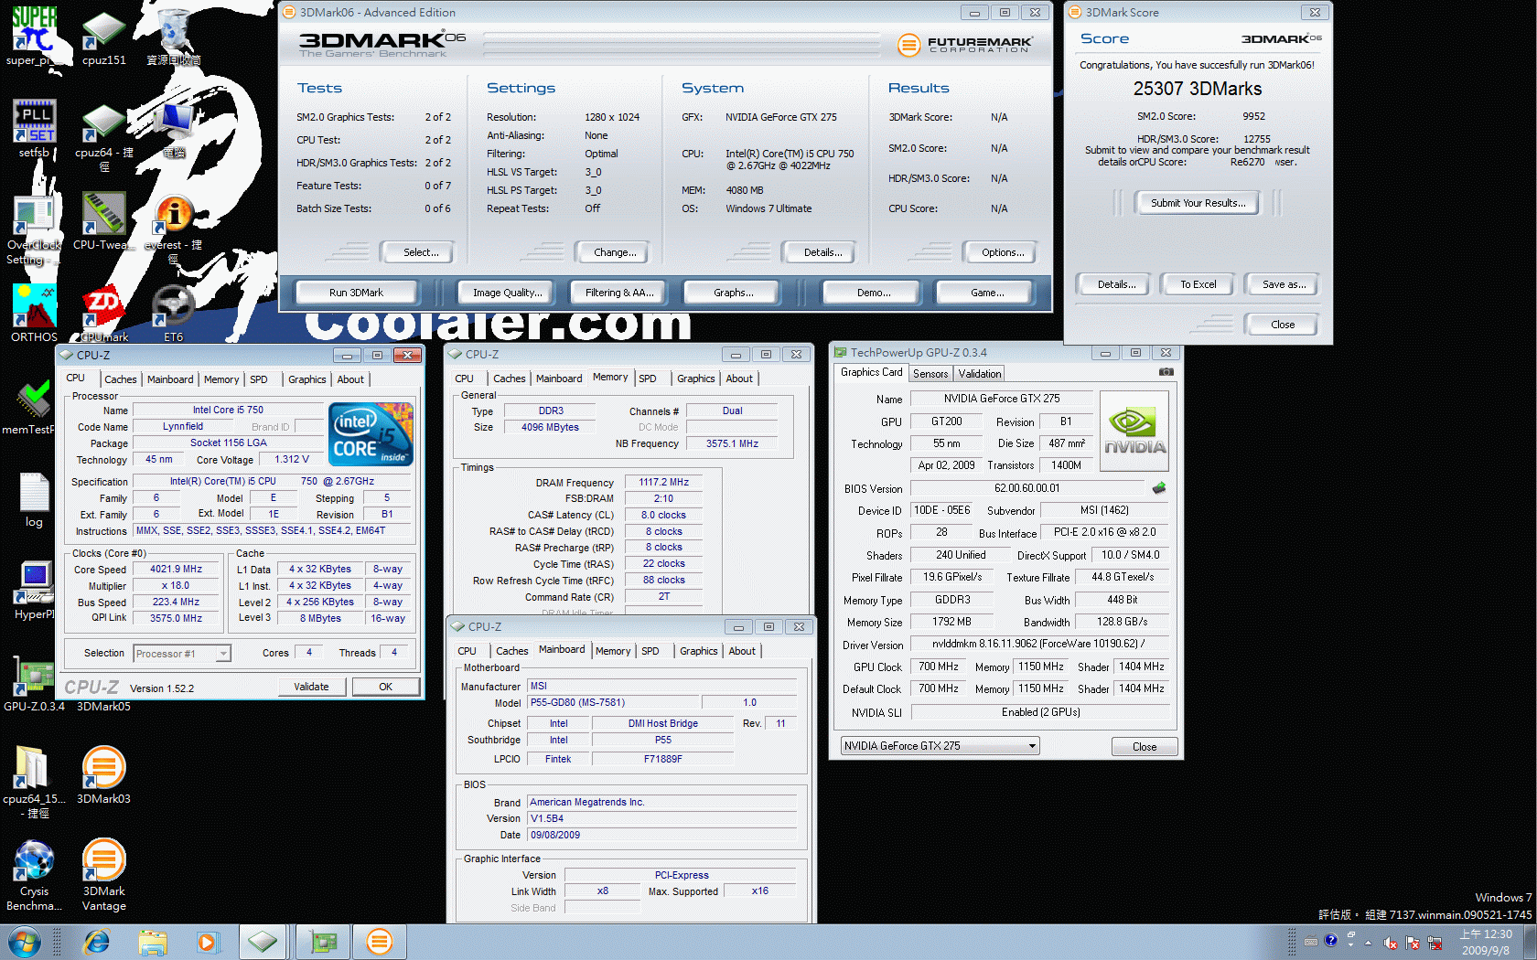Click the Core Speed value 4021.9 MHz
The image size is (1537, 960).
(176, 570)
